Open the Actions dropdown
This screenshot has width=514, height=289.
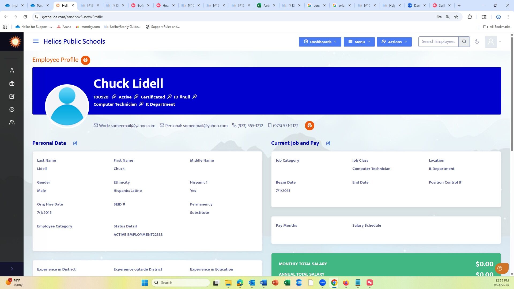click(394, 42)
